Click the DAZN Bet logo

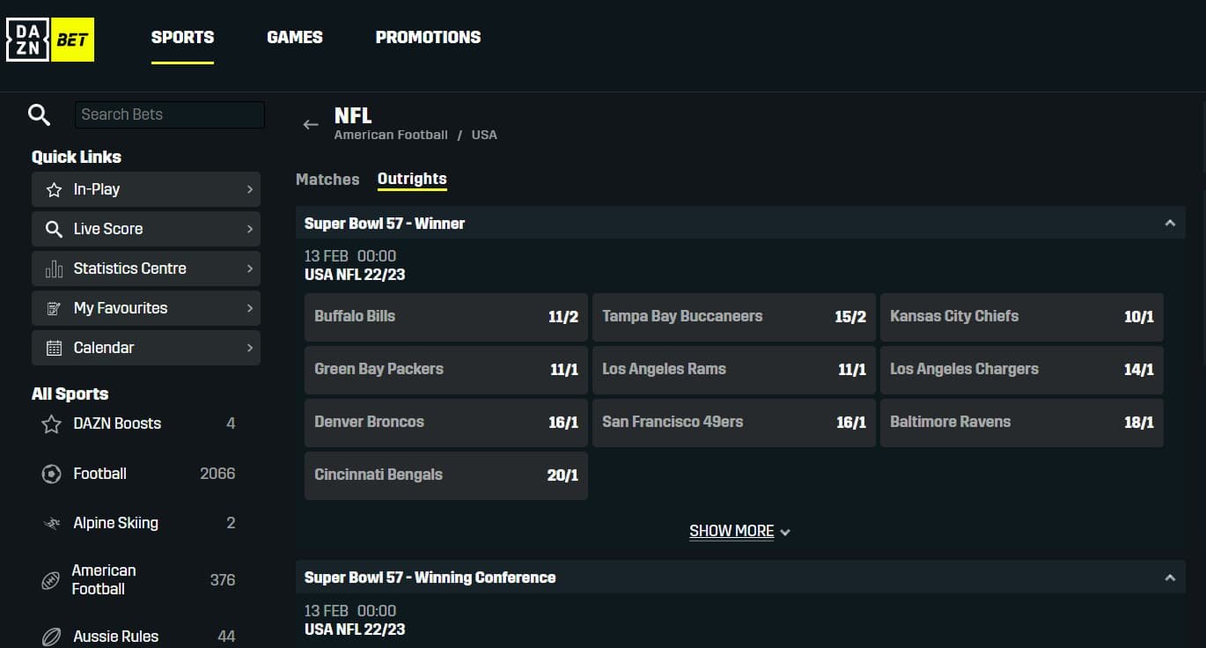coord(50,39)
